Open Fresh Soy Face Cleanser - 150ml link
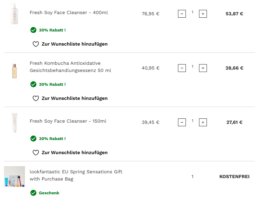The image size is (255, 197). pyautogui.click(x=68, y=121)
